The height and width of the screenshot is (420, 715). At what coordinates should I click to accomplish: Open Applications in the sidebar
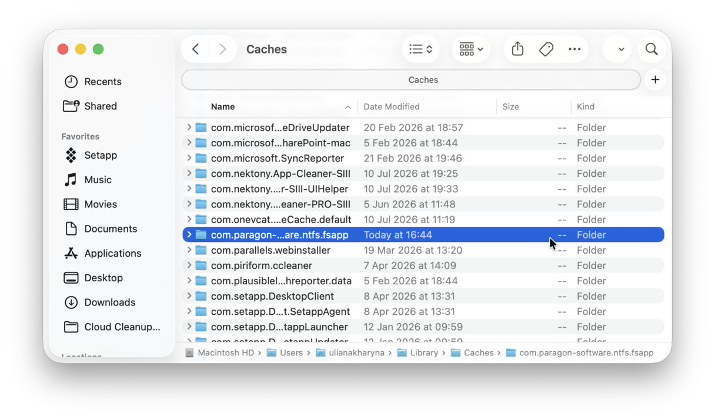[x=112, y=253]
